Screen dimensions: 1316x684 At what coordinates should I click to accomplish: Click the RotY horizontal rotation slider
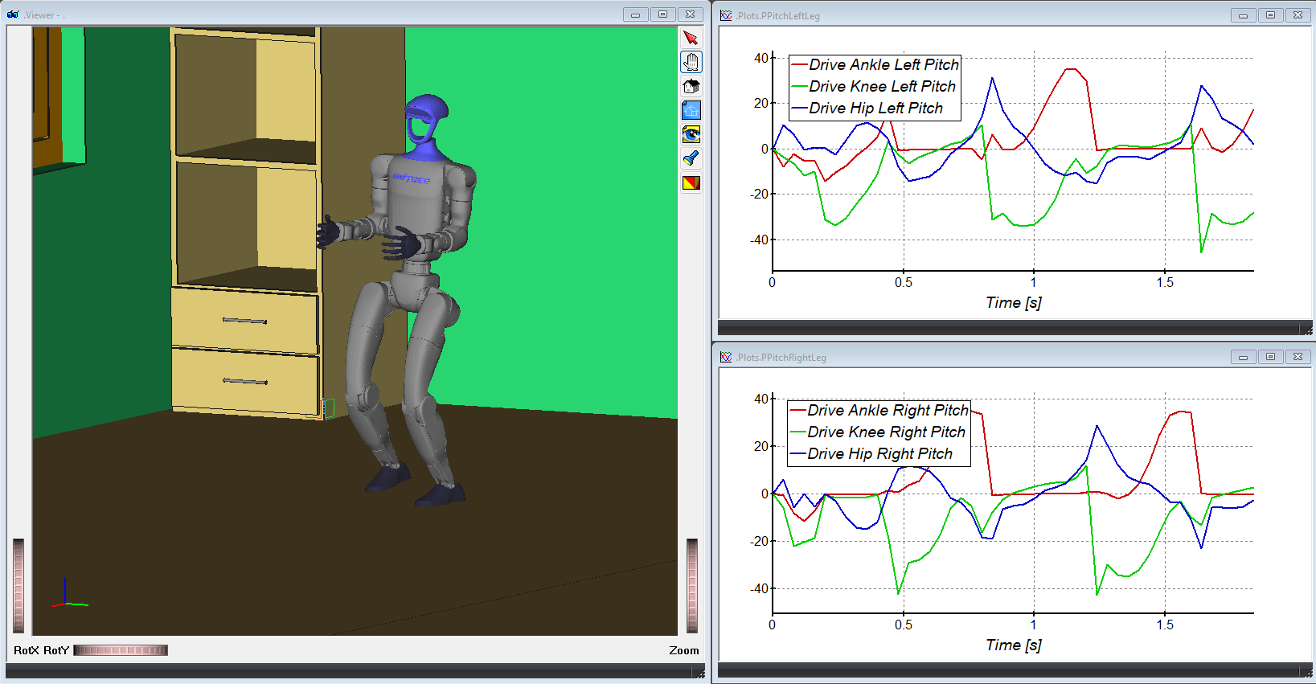tap(121, 650)
